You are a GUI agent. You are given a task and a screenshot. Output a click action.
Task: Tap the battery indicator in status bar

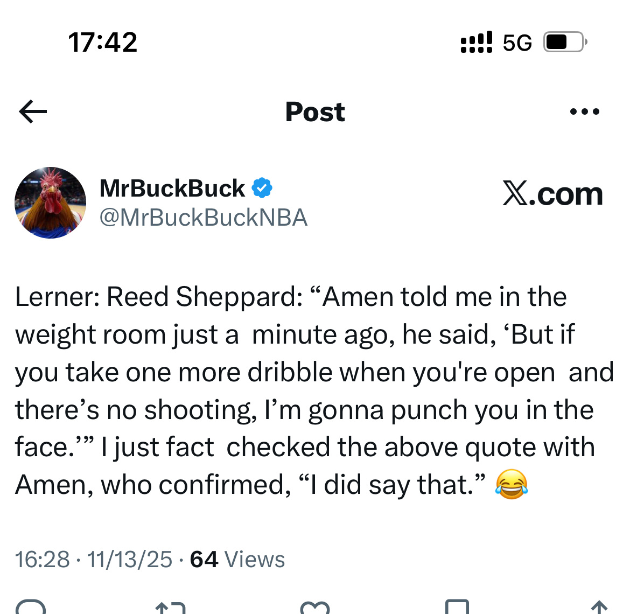[x=564, y=42]
